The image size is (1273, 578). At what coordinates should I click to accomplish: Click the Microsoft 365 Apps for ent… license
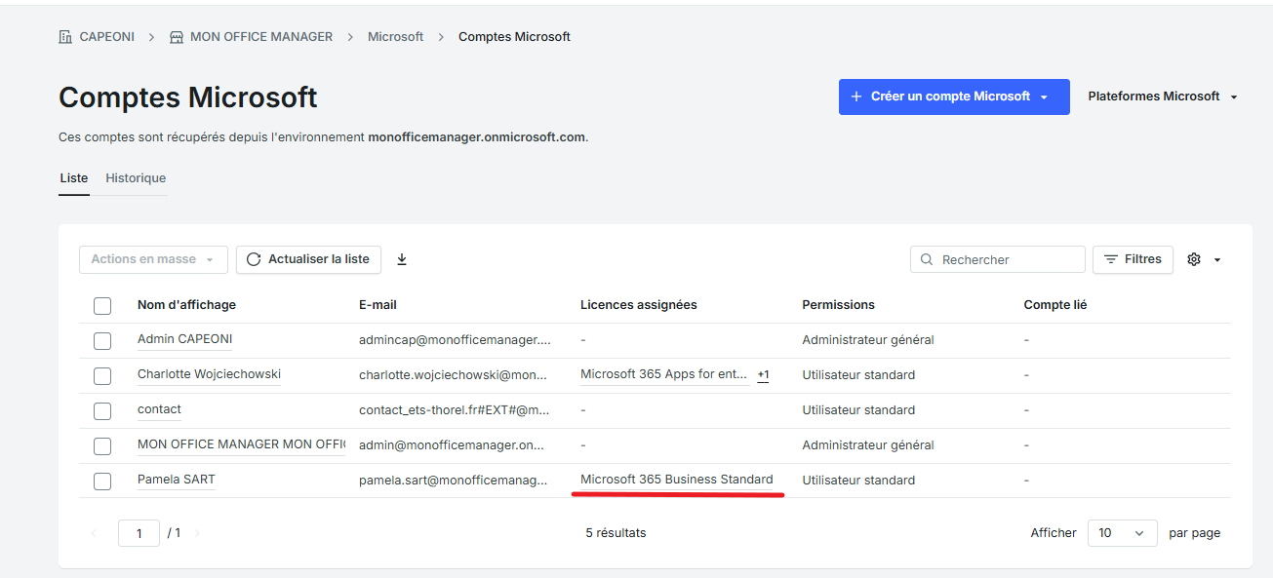tap(664, 374)
